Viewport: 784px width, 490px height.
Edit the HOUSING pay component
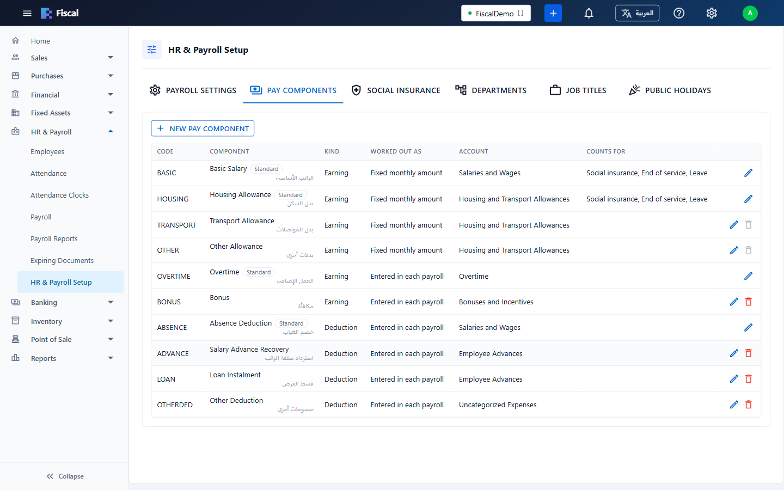coord(749,199)
